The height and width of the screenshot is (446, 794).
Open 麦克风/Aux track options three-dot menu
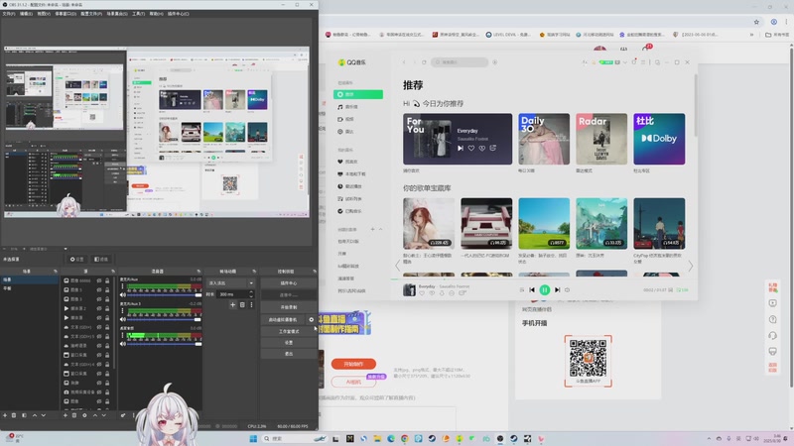point(122,286)
